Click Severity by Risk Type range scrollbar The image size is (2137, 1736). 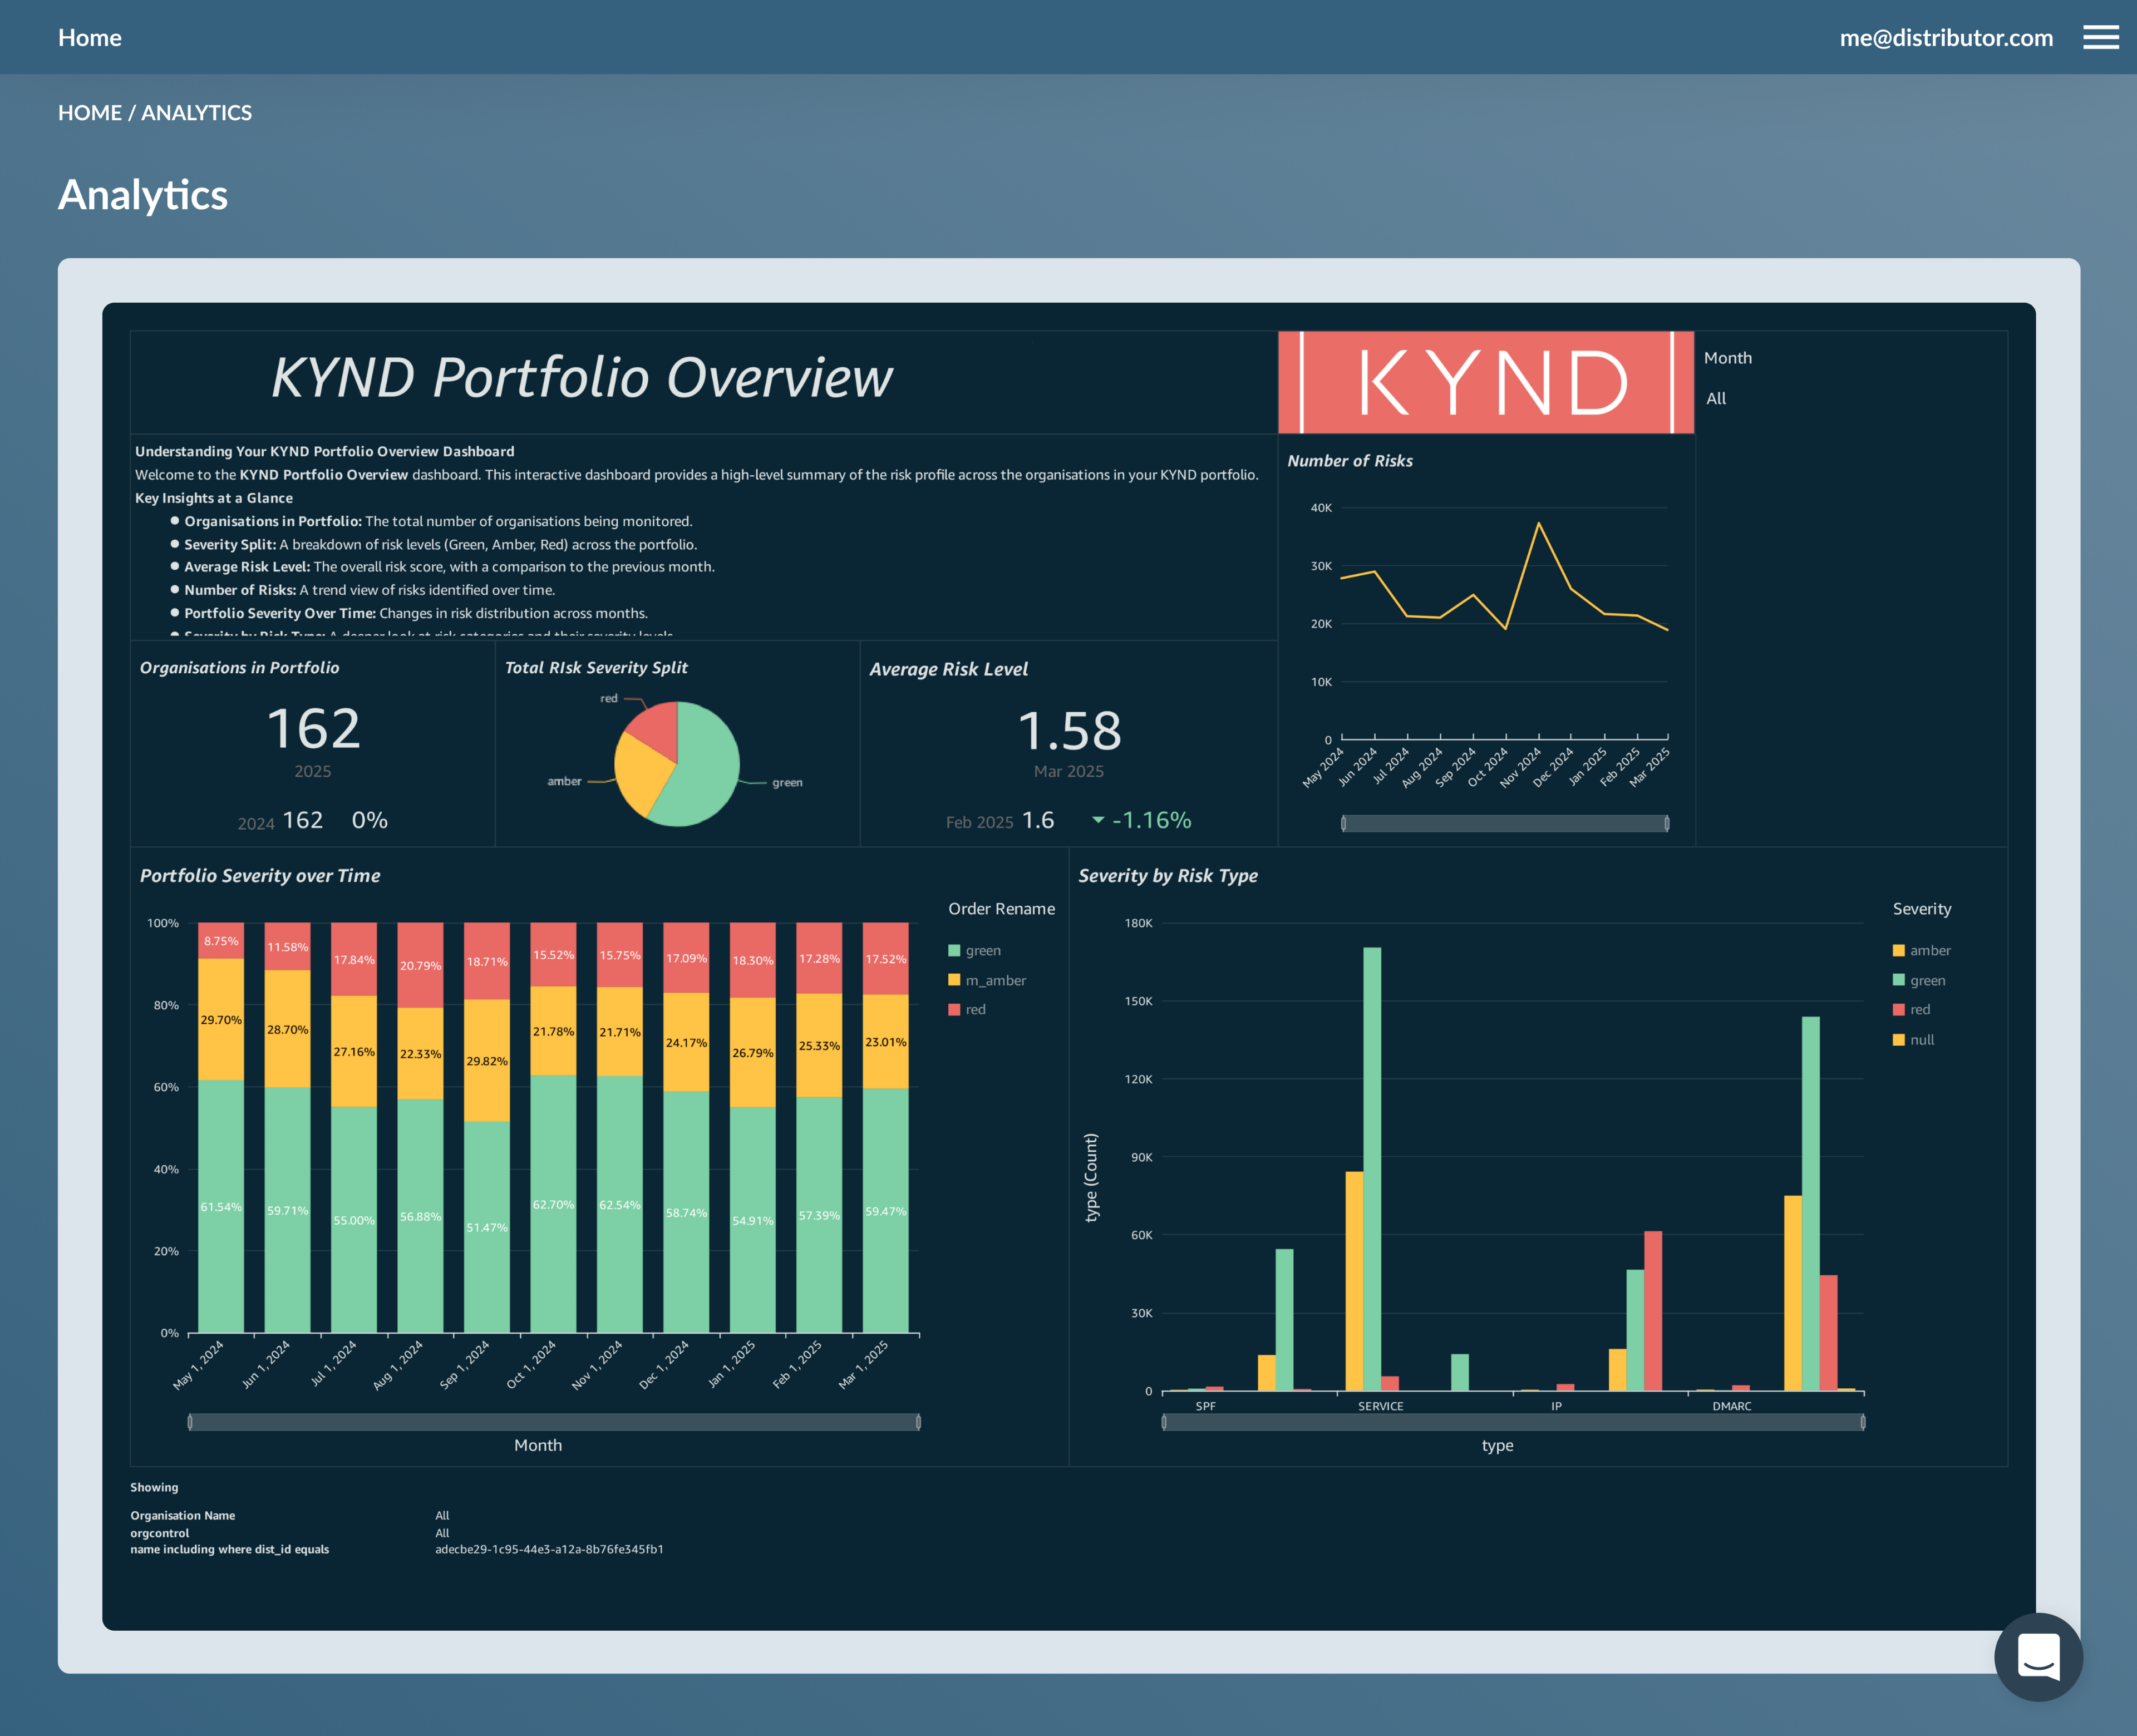coord(1512,1421)
